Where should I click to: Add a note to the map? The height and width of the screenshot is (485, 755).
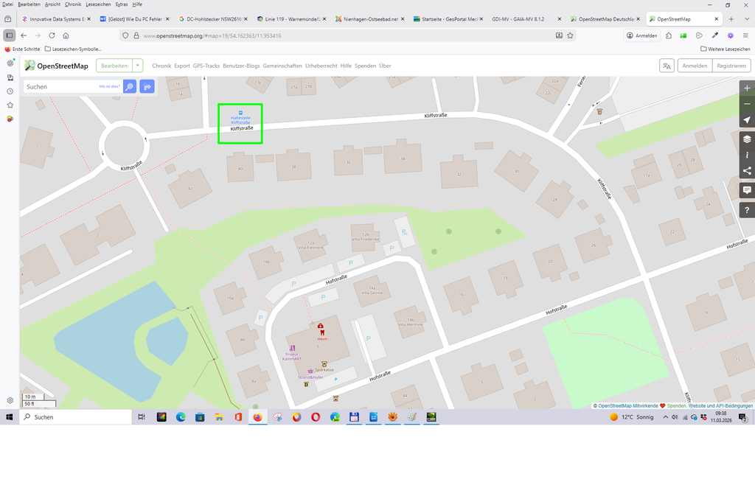pyautogui.click(x=747, y=190)
